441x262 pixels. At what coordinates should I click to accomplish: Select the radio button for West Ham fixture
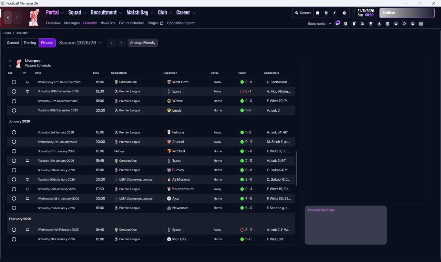point(14,82)
